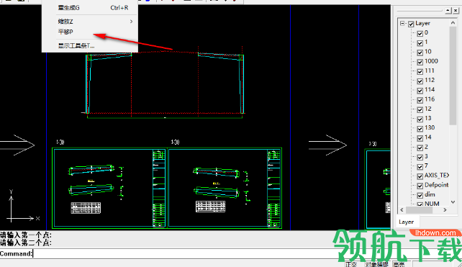Disable layer 112 checkbox

420,81
